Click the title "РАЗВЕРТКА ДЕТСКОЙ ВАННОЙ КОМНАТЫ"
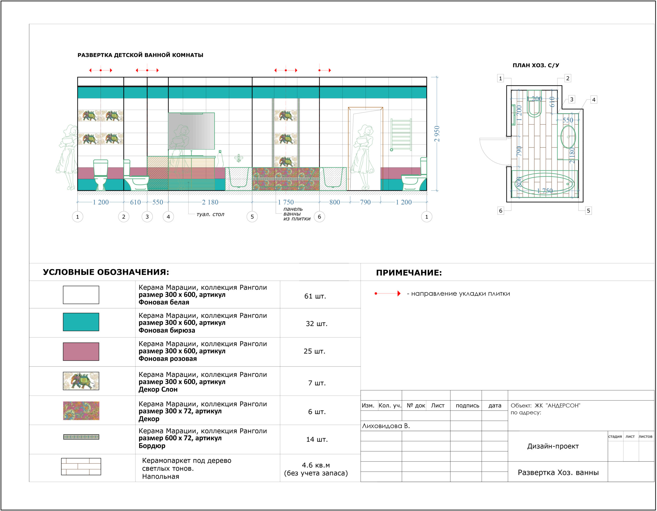Image resolution: width=657 pixels, height=511 pixels. click(140, 55)
